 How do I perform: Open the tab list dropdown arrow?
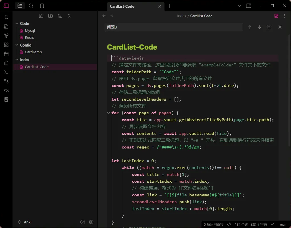(x=239, y=6)
